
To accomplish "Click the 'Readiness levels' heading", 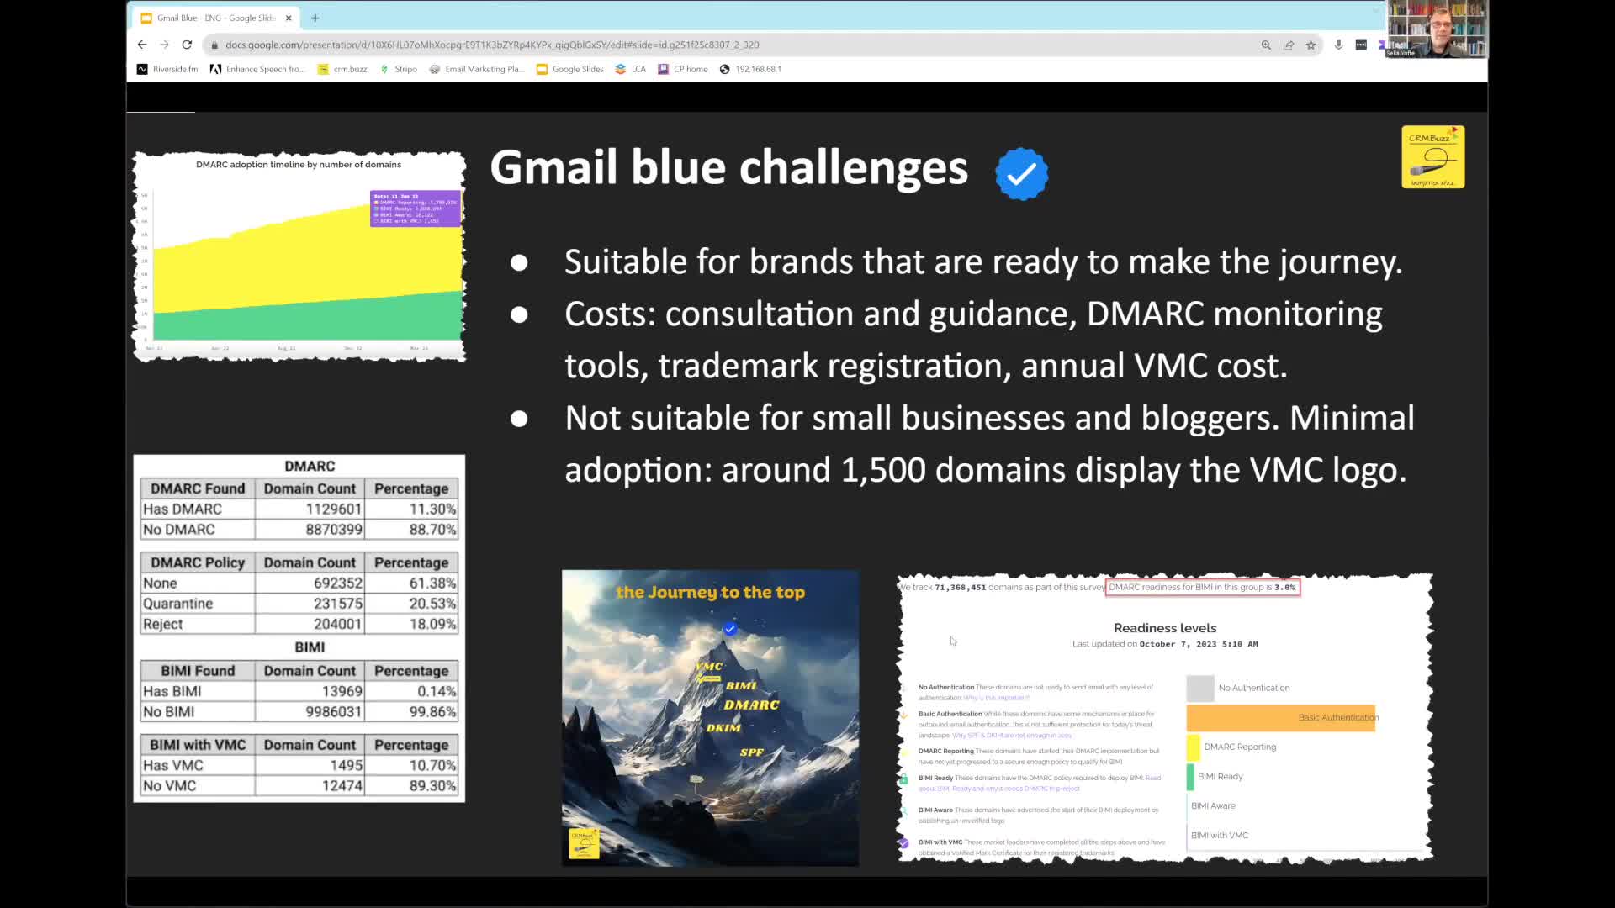I will (x=1165, y=628).
